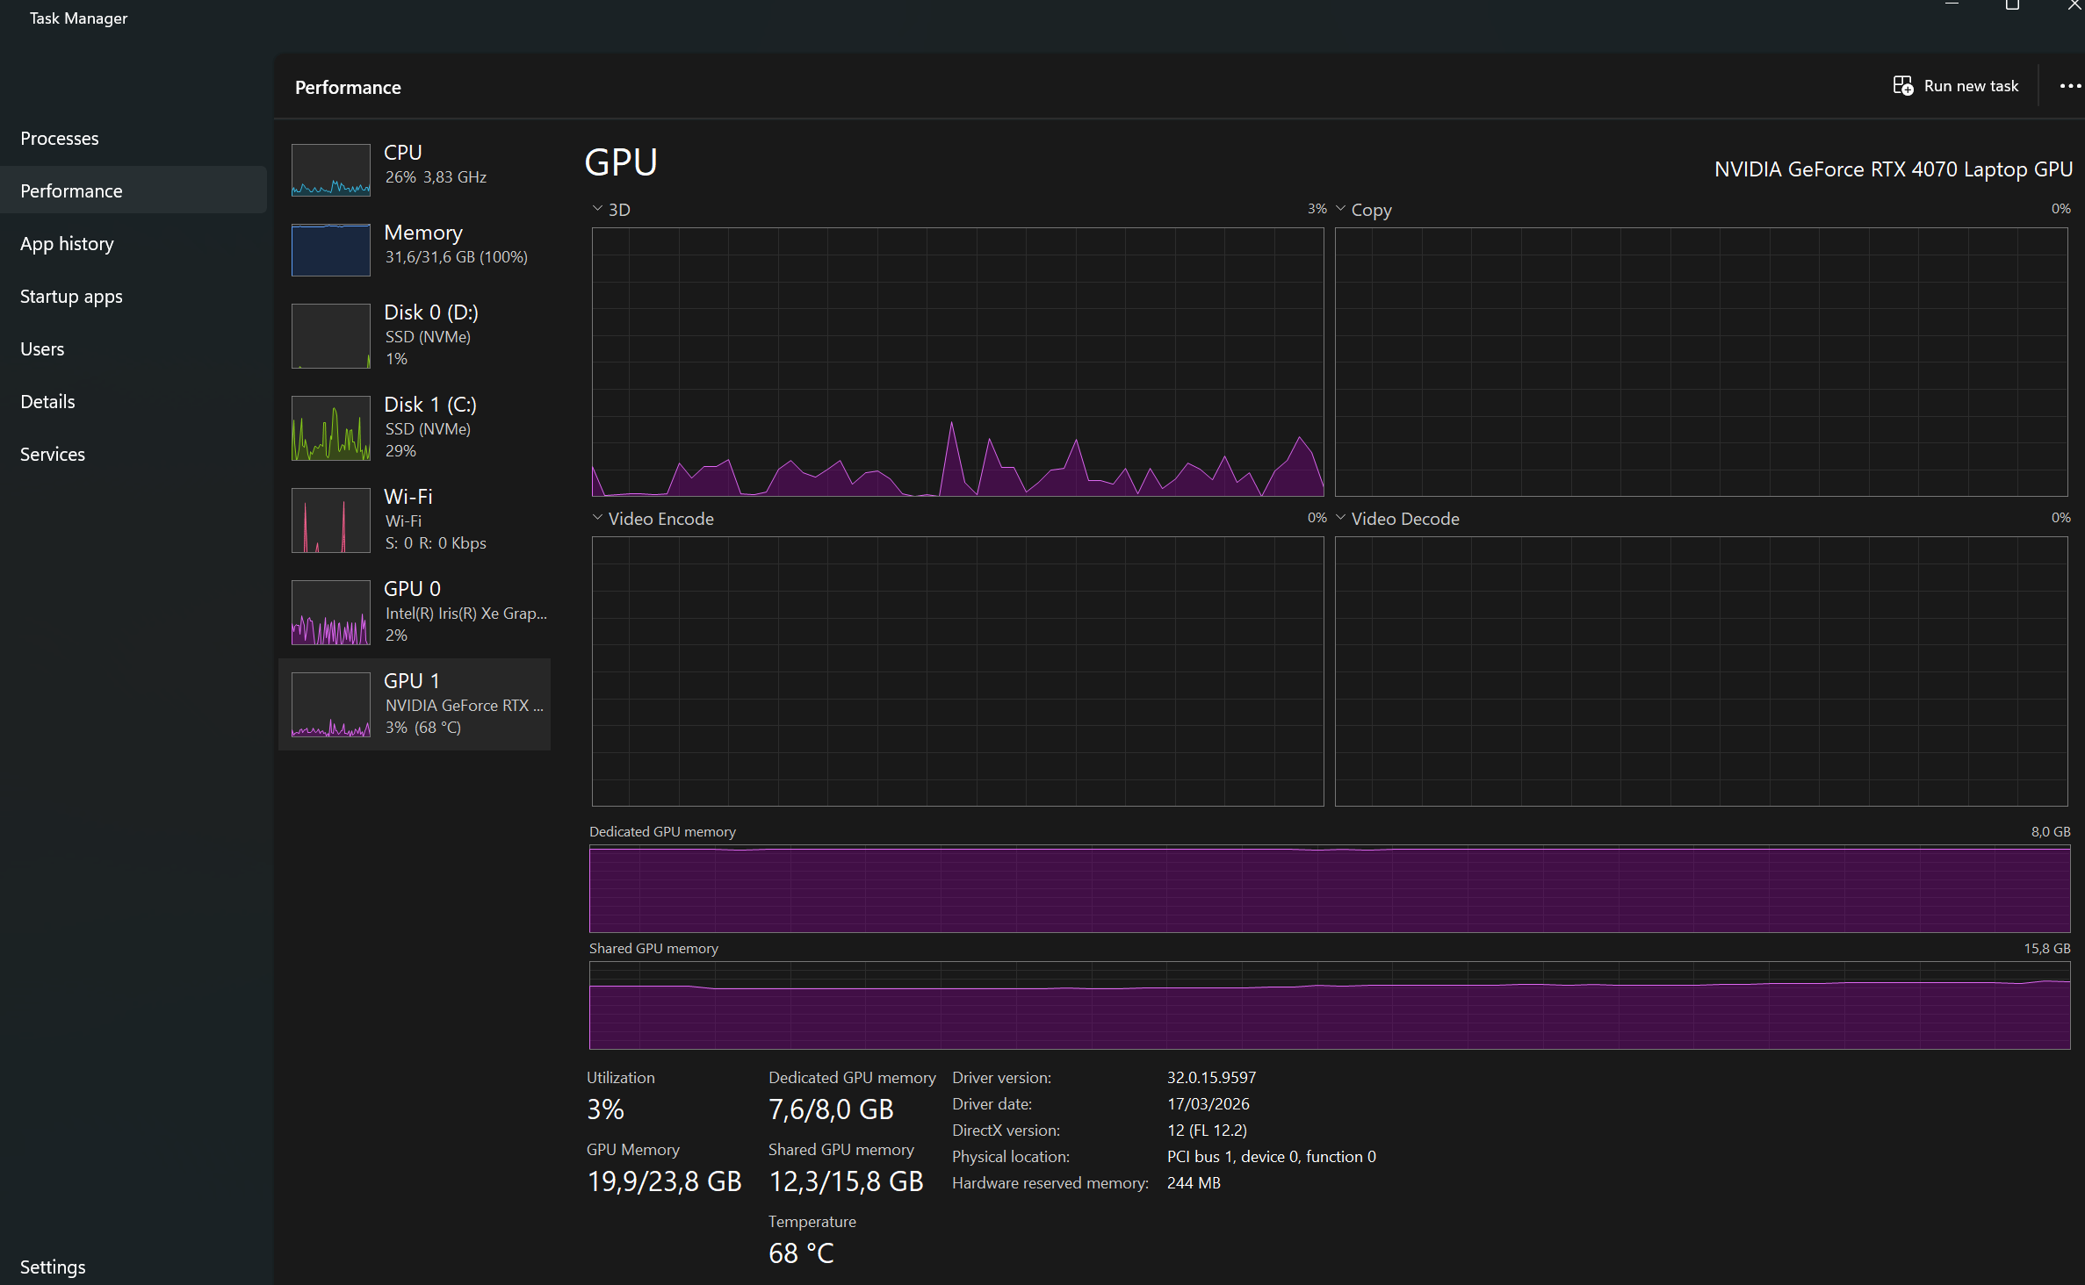2085x1285 pixels.
Task: Go to the Processes page
Action: pos(60,139)
